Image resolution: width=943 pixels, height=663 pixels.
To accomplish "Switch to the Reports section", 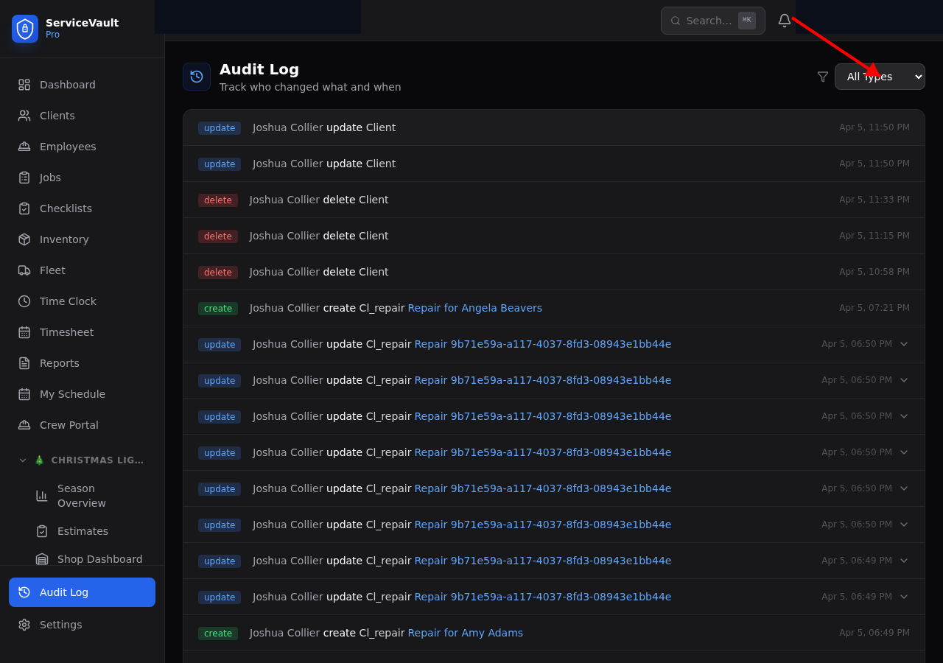I will pos(59,363).
